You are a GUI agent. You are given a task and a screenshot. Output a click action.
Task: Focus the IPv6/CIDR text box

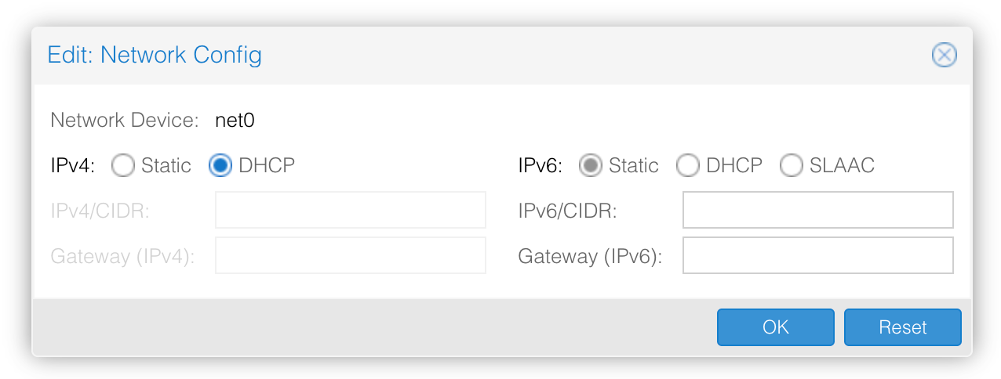coord(818,210)
